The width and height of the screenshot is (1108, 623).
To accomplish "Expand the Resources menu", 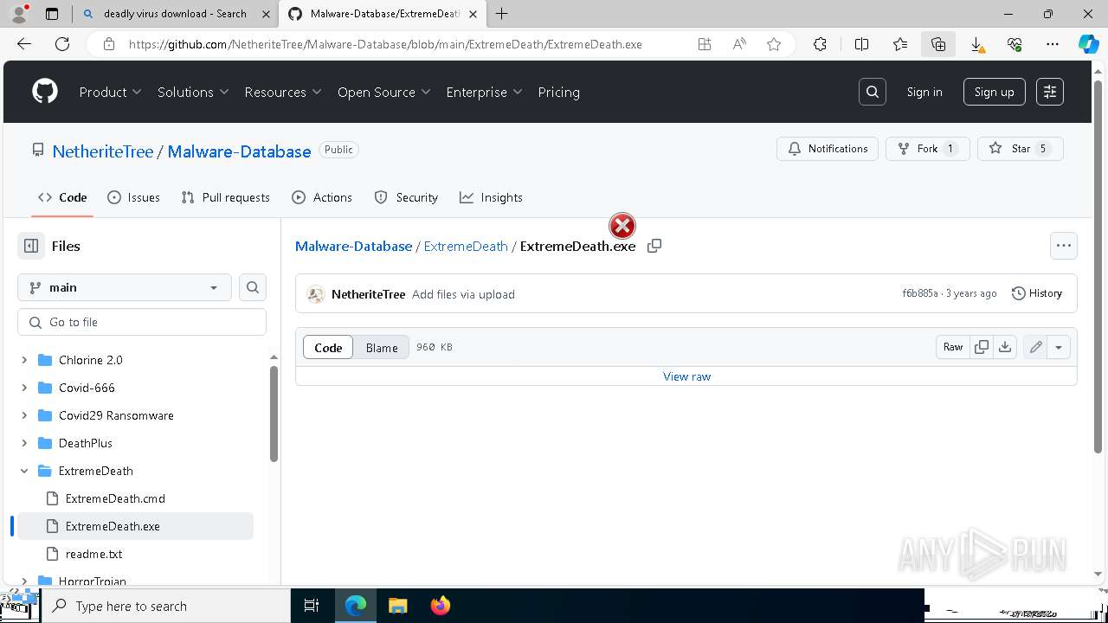I will click(x=283, y=92).
